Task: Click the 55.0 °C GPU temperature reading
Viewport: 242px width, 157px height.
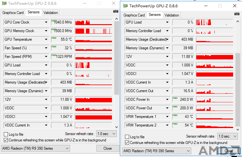Action: pos(62,39)
